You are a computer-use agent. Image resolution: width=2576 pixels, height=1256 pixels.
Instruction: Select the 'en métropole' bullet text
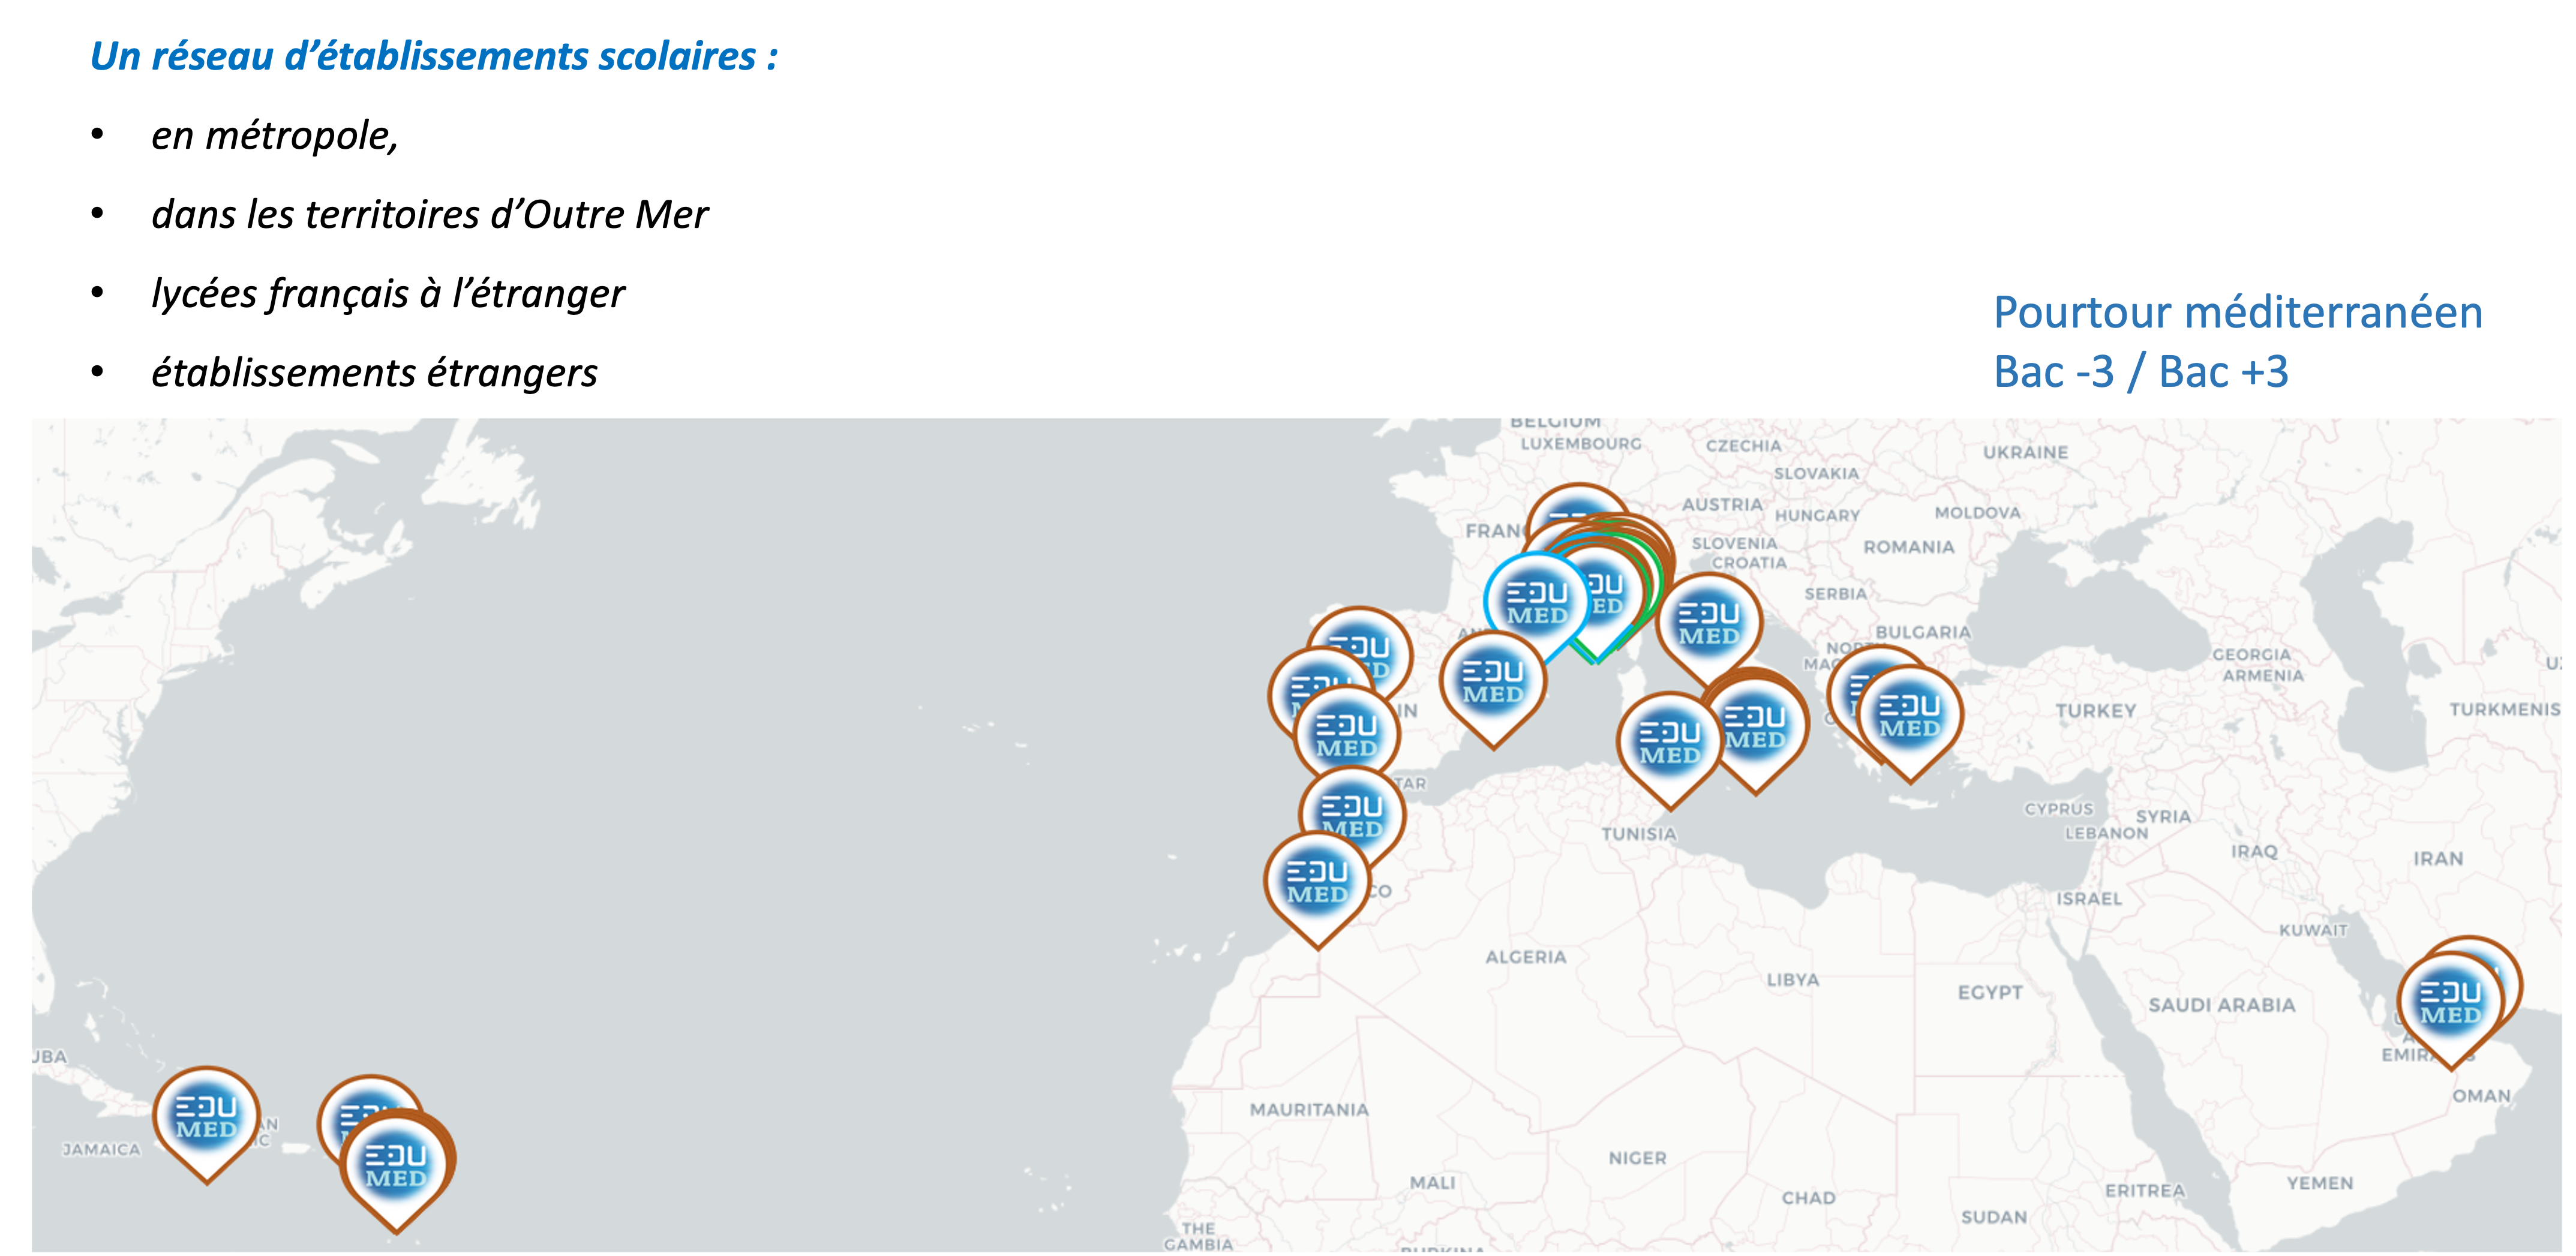[274, 135]
